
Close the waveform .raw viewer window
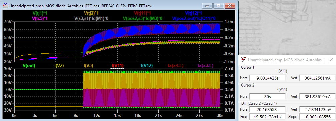pyautogui.click(x=230, y=6)
